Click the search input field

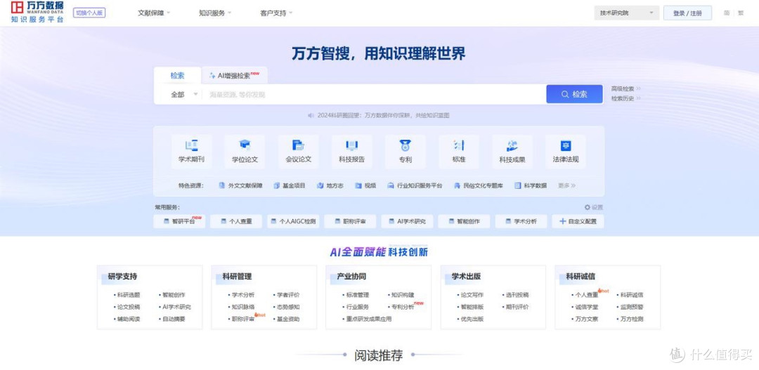tap(374, 95)
